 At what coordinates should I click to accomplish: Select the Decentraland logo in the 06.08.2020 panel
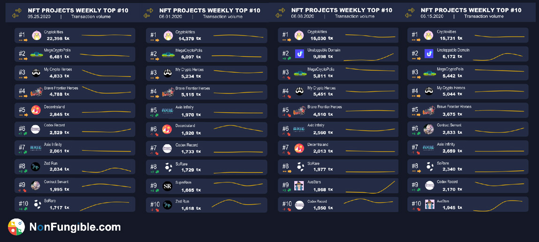(x=299, y=148)
